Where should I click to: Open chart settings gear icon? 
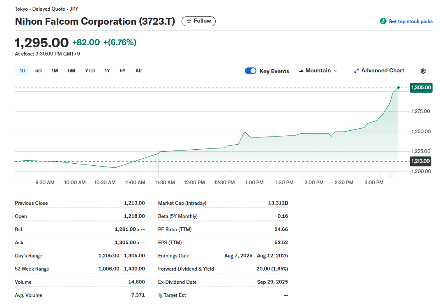tap(423, 71)
